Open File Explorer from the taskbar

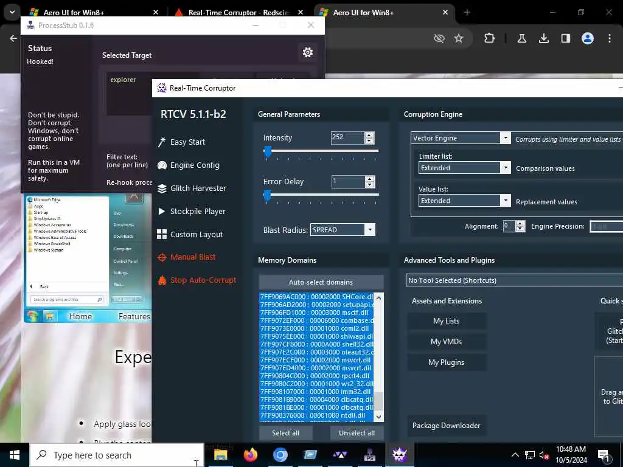click(x=220, y=455)
